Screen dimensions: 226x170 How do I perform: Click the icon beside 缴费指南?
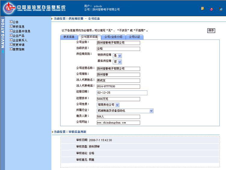[x=11, y=49]
